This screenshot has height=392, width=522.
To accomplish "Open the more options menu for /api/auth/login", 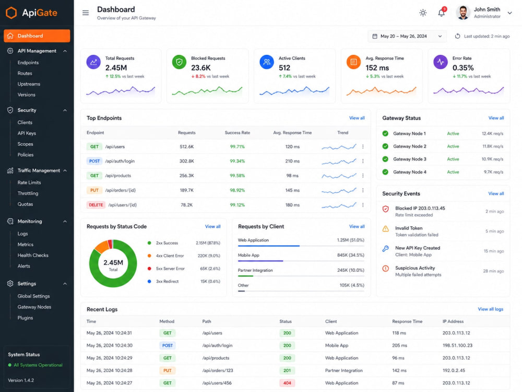I will (x=363, y=161).
